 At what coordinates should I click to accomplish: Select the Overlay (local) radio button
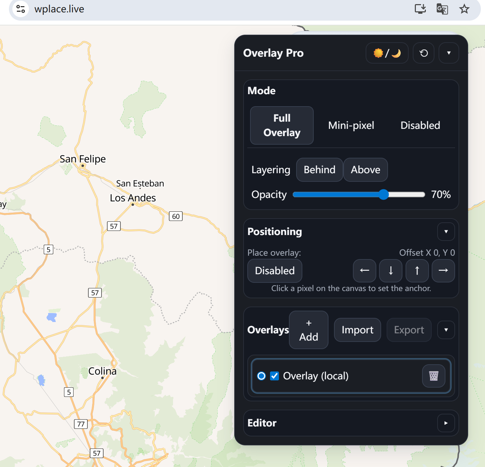pyautogui.click(x=261, y=376)
